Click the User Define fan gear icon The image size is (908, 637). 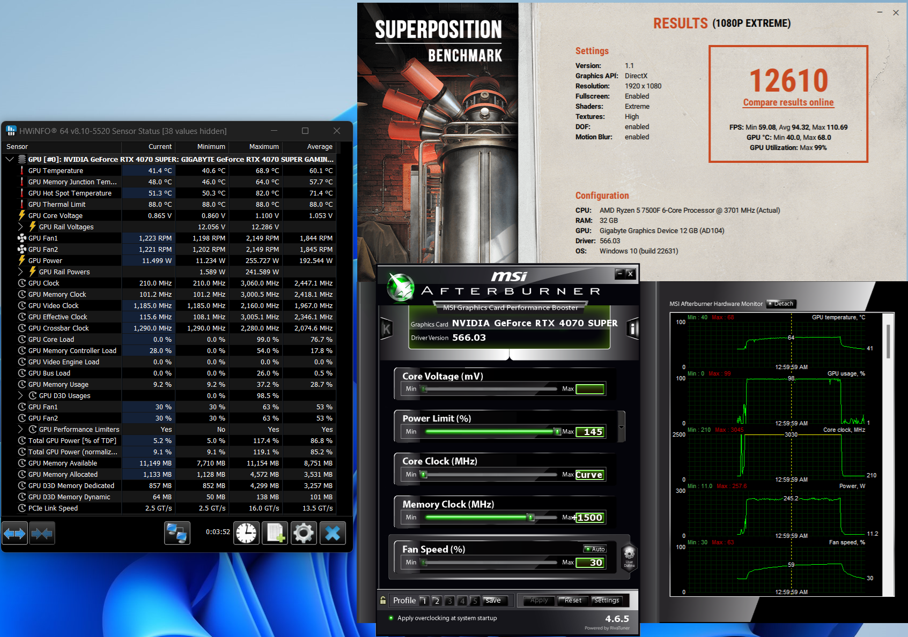tap(629, 557)
